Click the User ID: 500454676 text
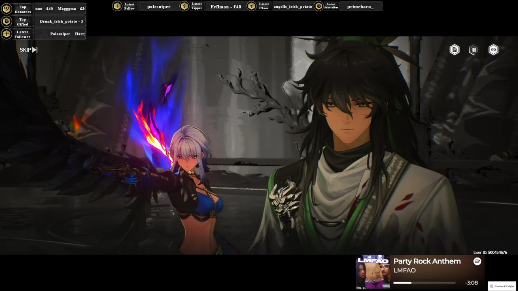This screenshot has width=518, height=291. [x=490, y=253]
